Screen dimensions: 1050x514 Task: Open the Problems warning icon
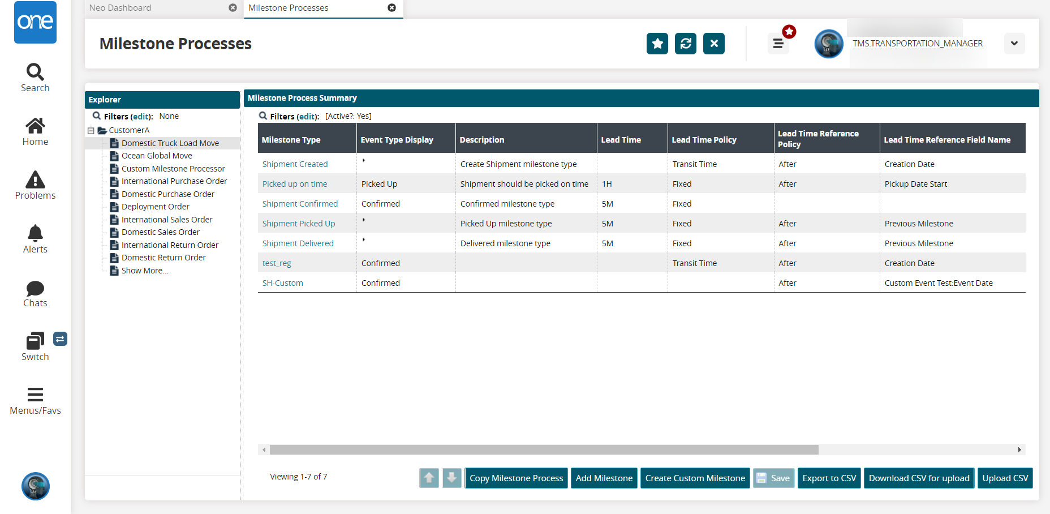tap(35, 179)
